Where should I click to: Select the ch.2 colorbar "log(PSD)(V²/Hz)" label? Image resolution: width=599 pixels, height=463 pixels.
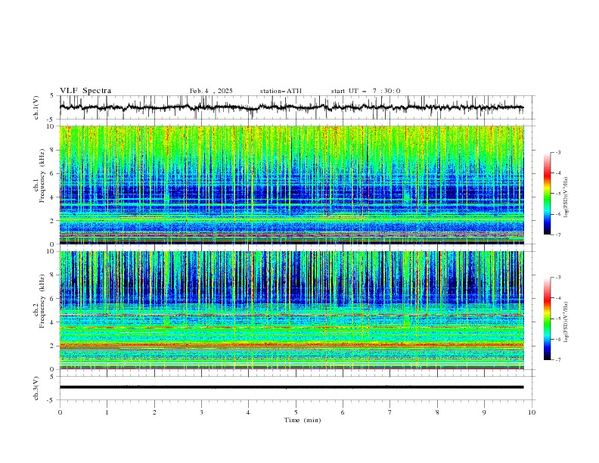coord(566,322)
